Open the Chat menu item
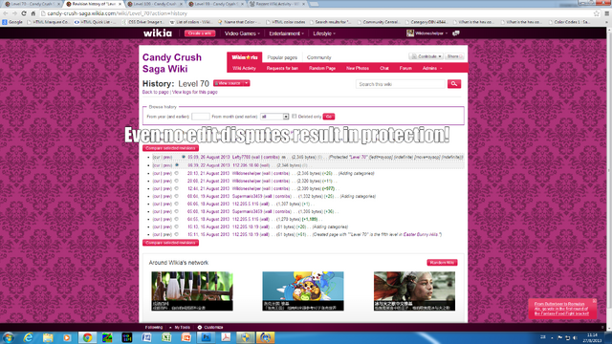 pos(384,68)
